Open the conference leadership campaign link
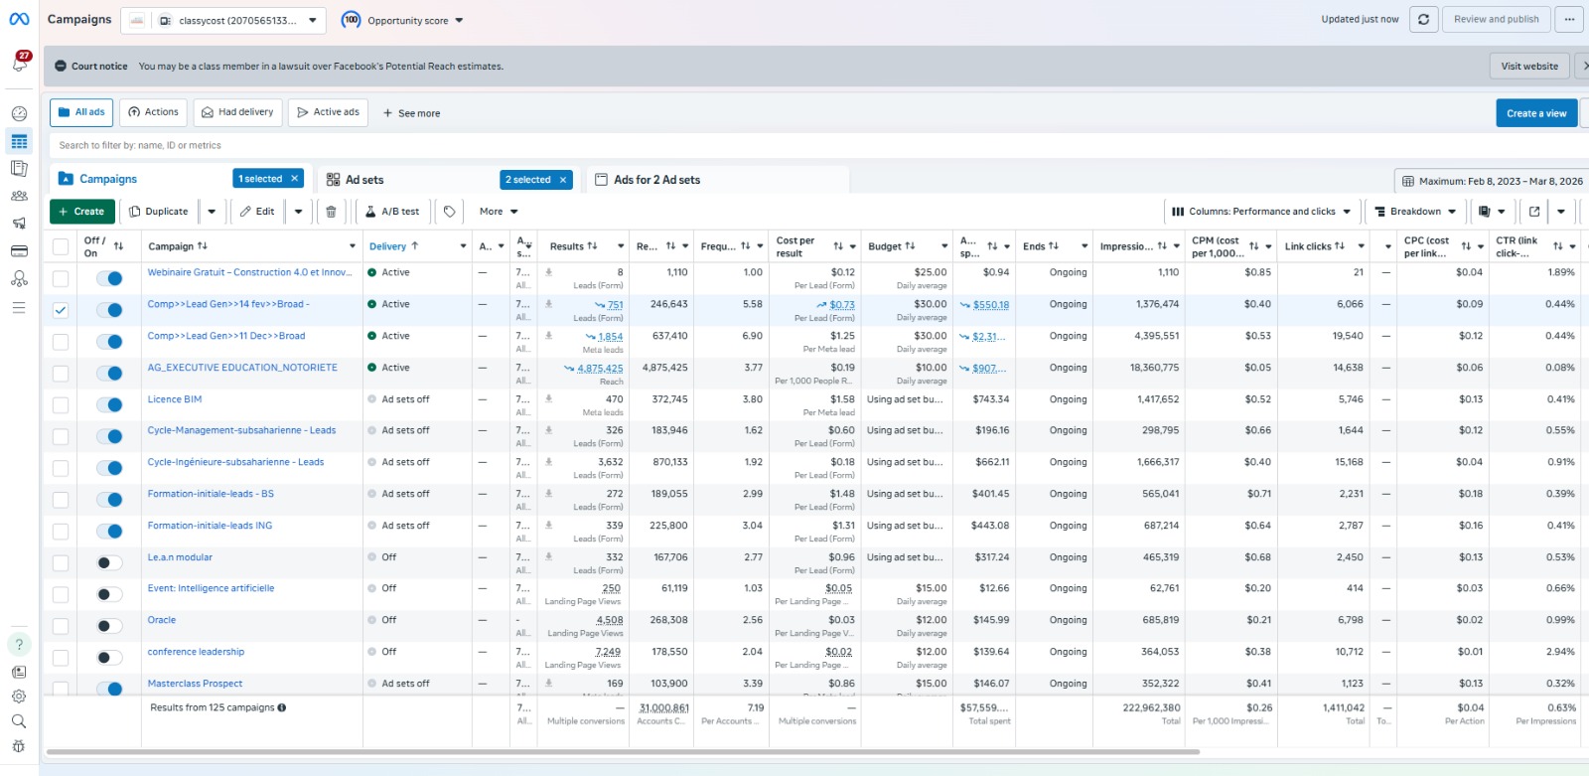The width and height of the screenshot is (1589, 776). pyautogui.click(x=196, y=652)
